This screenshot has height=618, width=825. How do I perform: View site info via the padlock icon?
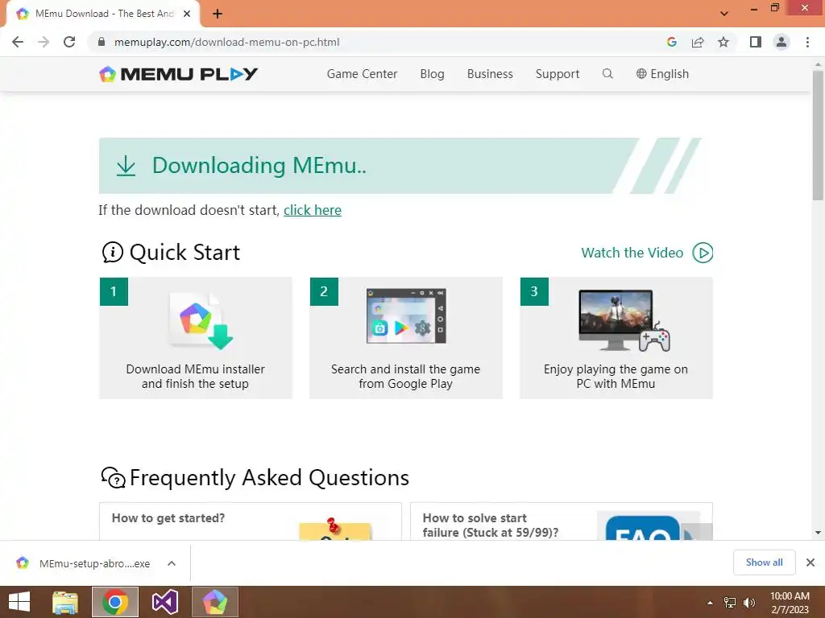click(x=102, y=42)
